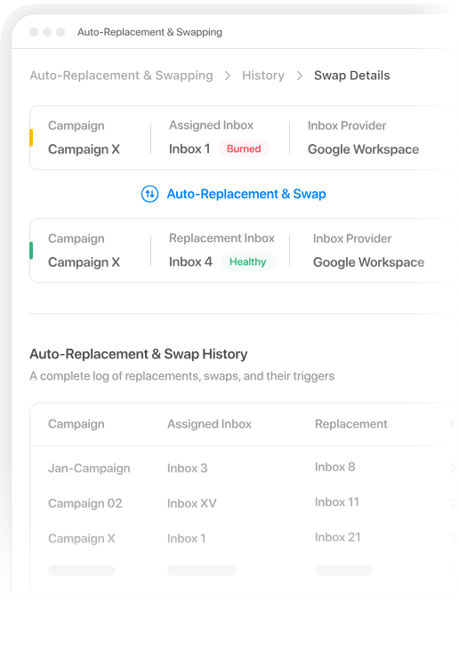Click chevron between Auto-Replacement and History
This screenshot has height=667, width=459.
pyautogui.click(x=228, y=76)
